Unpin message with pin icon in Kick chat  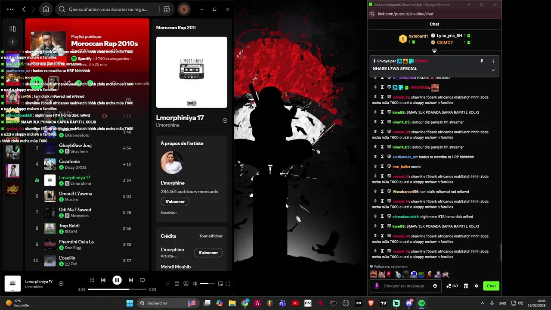click(482, 61)
